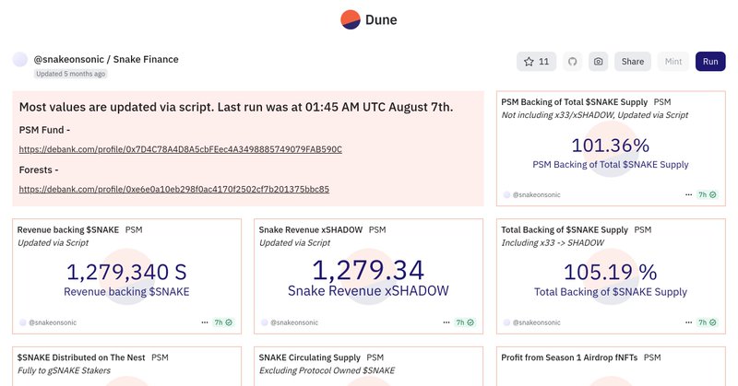Open three-dots menu on PSM Backing card
Screen dimensions: 738x386
point(688,194)
